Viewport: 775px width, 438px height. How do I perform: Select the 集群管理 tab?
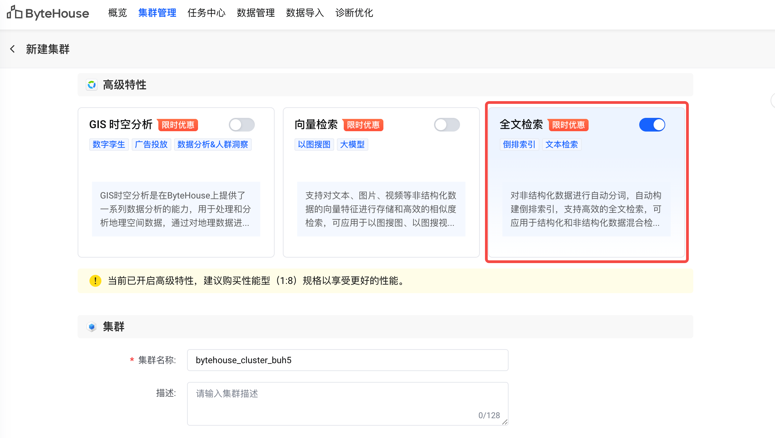click(x=157, y=13)
